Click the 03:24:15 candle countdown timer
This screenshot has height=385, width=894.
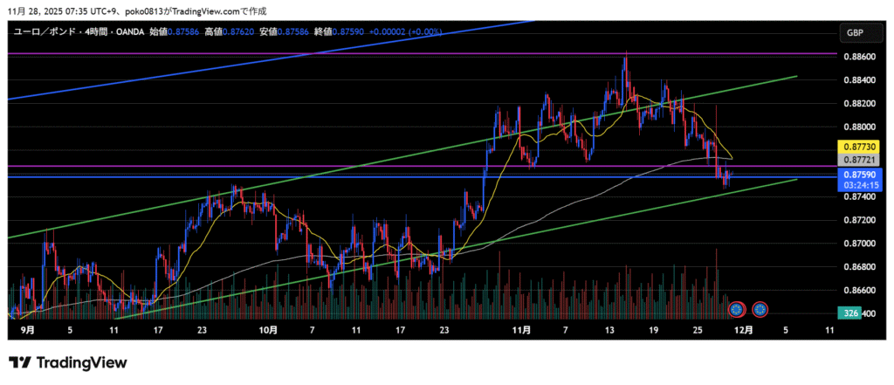[856, 185]
